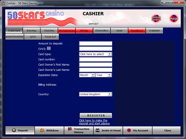Select the Moneybookers payment tab
Image resolution: width=186 pixels, height=139 pixels.
point(67,30)
